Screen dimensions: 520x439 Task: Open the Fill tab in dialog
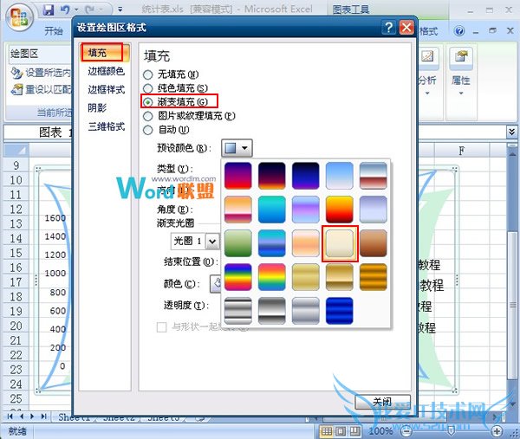click(105, 53)
